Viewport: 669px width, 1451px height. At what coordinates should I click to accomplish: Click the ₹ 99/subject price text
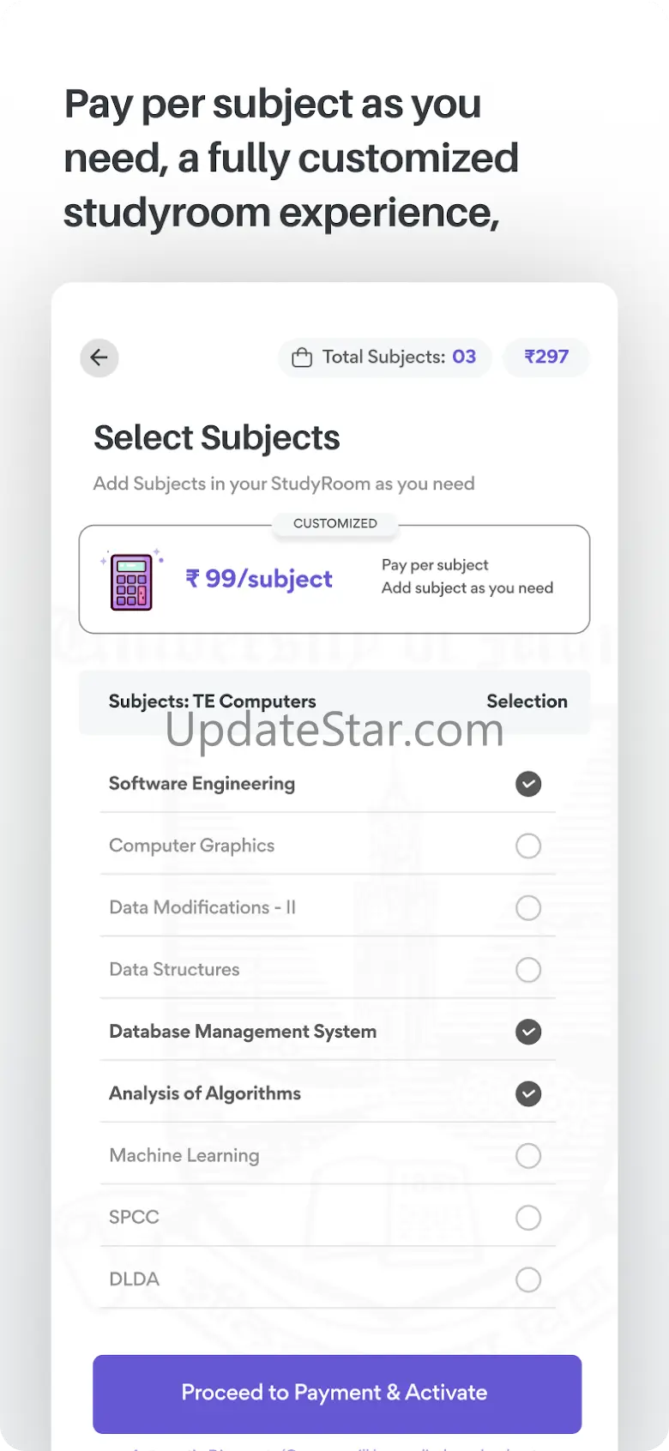pos(259,579)
